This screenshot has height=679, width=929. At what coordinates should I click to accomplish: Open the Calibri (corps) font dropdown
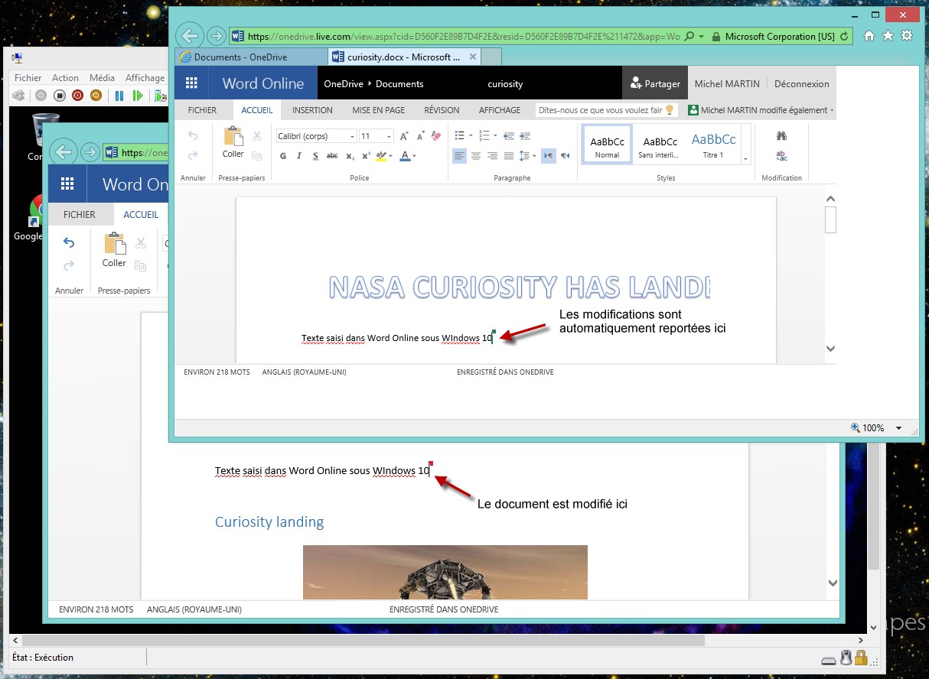click(x=316, y=136)
